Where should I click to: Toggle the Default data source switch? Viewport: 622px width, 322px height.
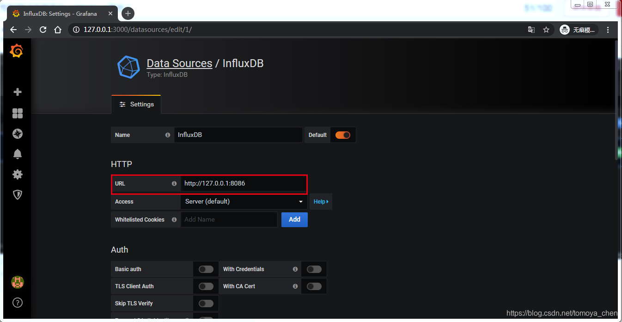pos(343,135)
